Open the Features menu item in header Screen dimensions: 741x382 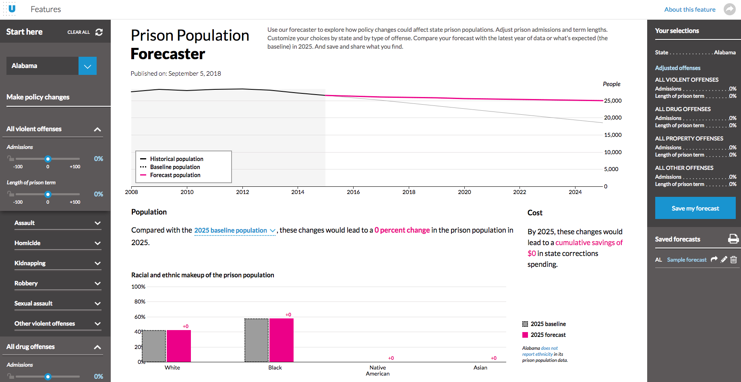[46, 9]
